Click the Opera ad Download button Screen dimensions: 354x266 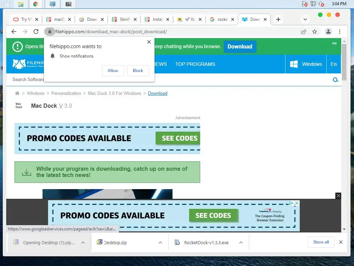[x=240, y=47]
